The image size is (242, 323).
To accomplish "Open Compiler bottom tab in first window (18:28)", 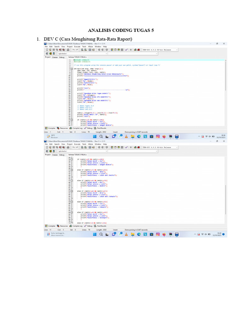I will [50, 128].
